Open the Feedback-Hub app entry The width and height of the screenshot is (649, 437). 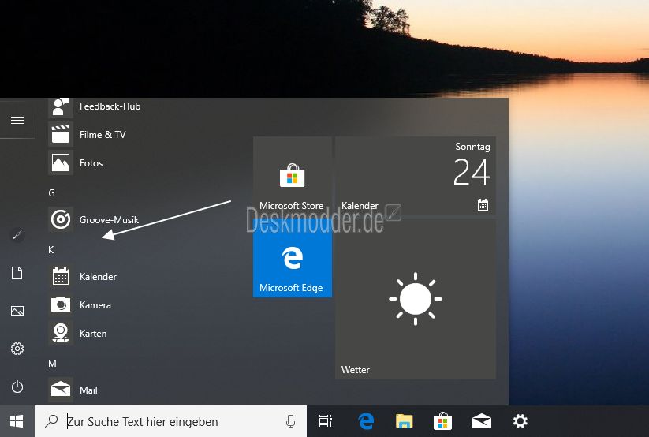click(x=95, y=106)
